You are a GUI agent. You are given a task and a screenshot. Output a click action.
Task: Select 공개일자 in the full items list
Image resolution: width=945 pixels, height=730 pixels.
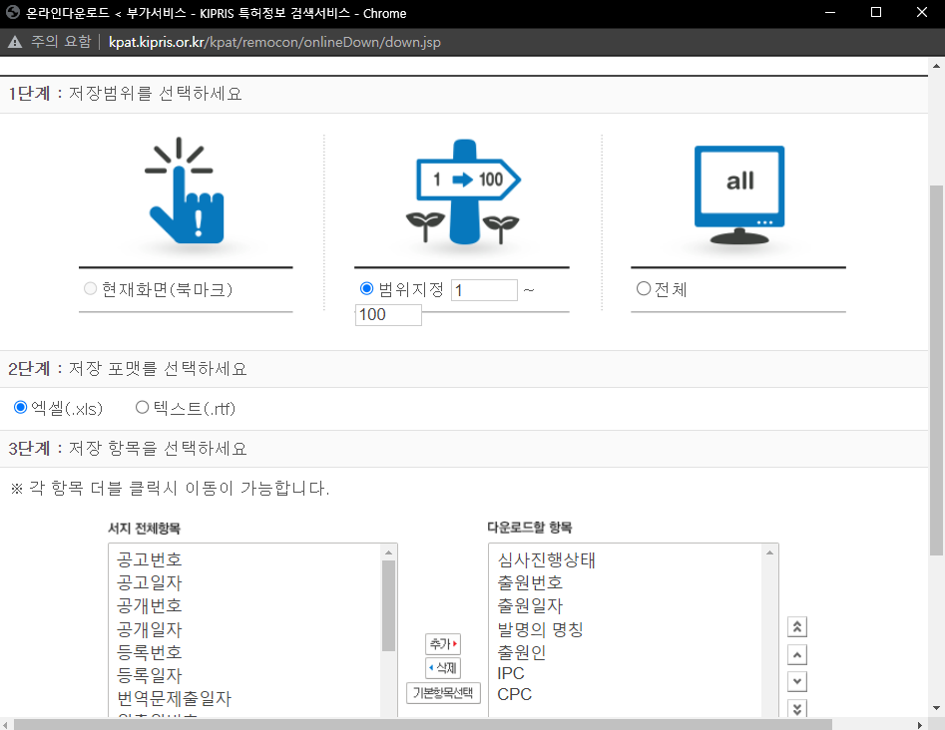(149, 629)
